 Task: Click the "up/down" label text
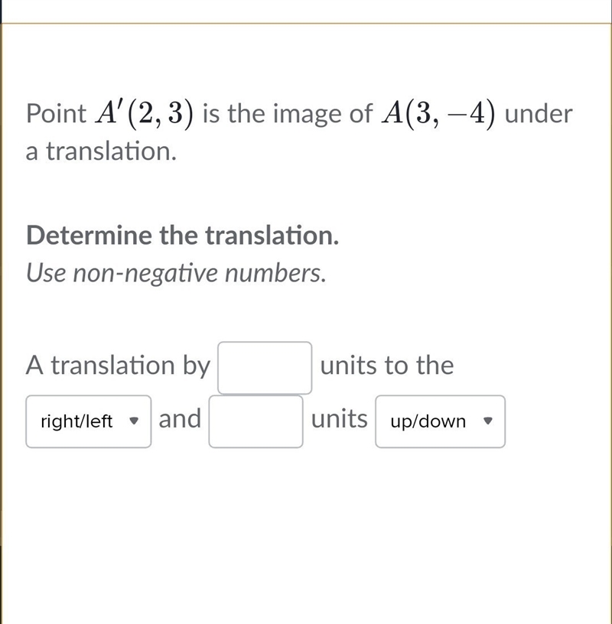pos(428,422)
